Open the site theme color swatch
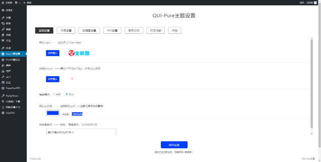The image size is (321, 162). (x=52, y=113)
